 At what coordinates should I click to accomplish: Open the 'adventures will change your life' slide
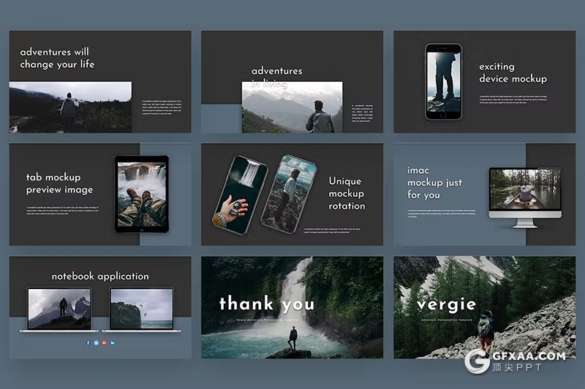tap(100, 82)
